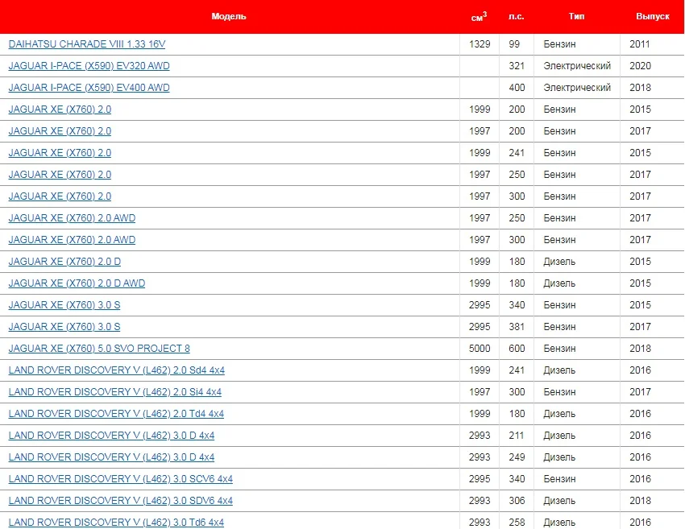Image resolution: width=685 pixels, height=529 pixels.
Task: Open LAND ROVER DISCOVERY V 2.0 Si4 4x4 link
Action: (x=115, y=392)
